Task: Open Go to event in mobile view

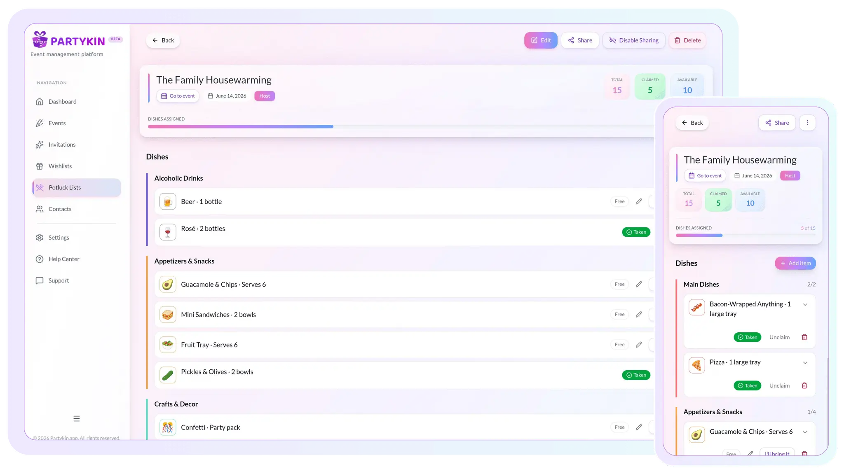Action: pos(705,176)
